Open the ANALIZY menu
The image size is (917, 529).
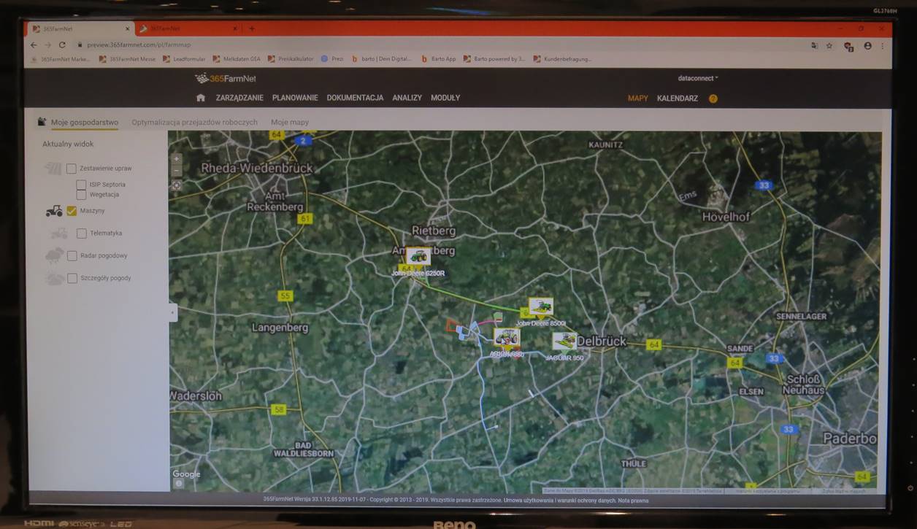[x=407, y=98]
